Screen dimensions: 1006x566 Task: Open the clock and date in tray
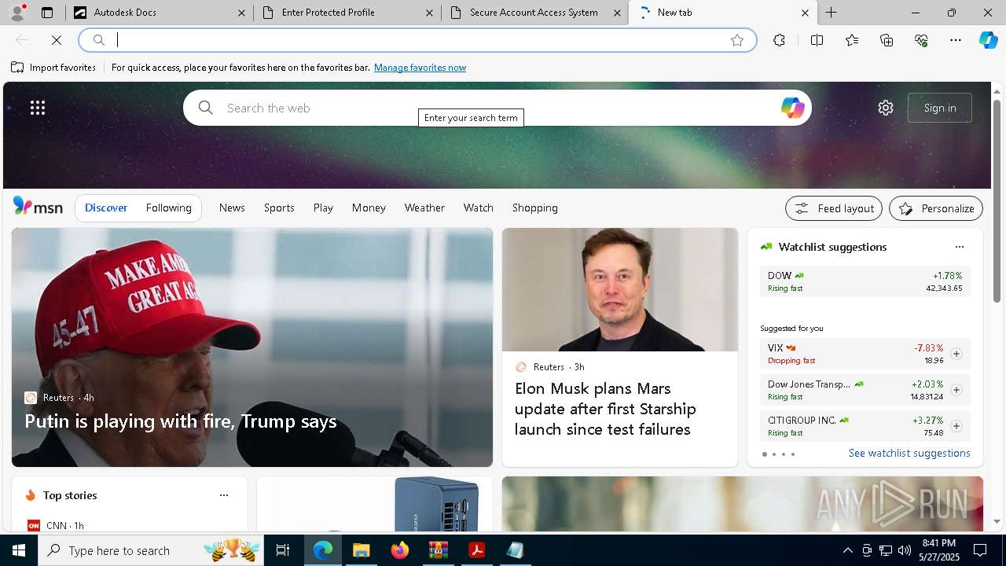click(x=938, y=550)
